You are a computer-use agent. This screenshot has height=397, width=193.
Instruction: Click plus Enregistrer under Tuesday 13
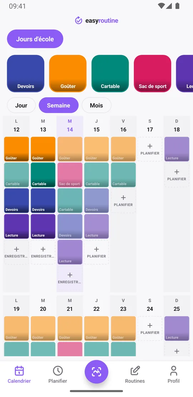(x=43, y=252)
